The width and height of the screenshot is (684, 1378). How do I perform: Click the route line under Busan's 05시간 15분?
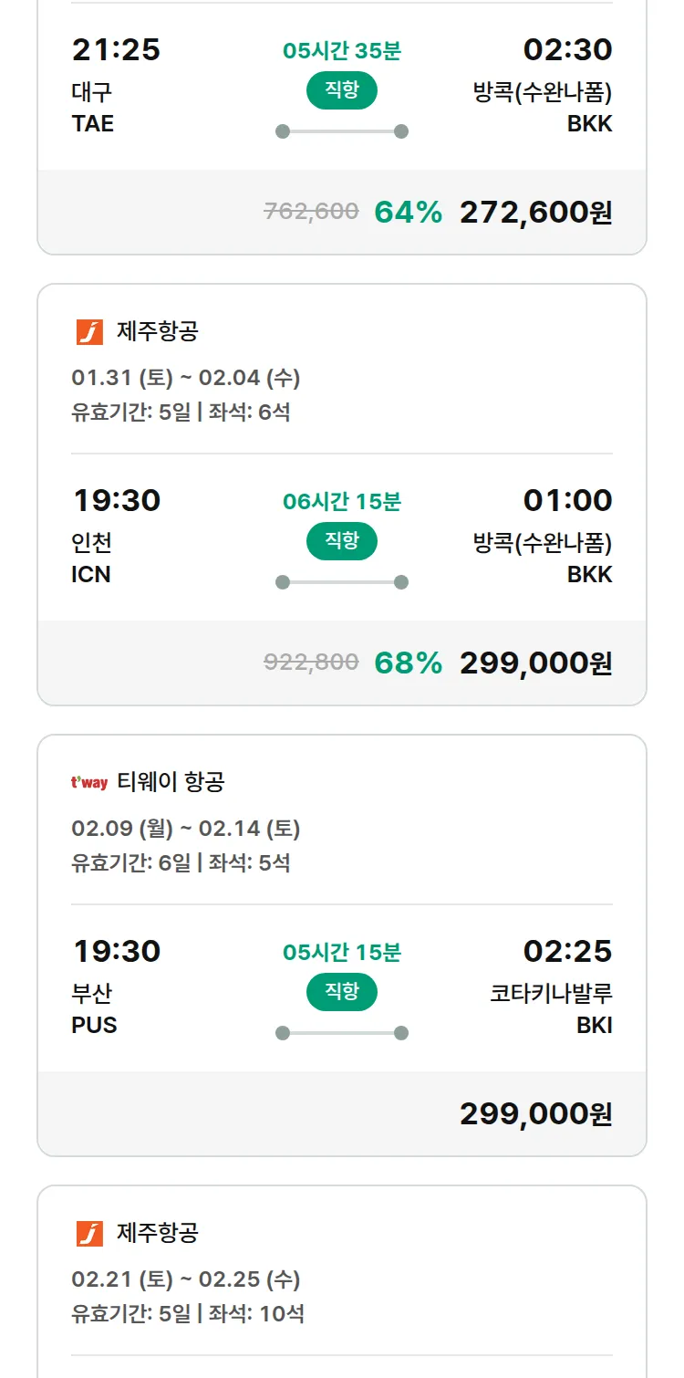341,1033
